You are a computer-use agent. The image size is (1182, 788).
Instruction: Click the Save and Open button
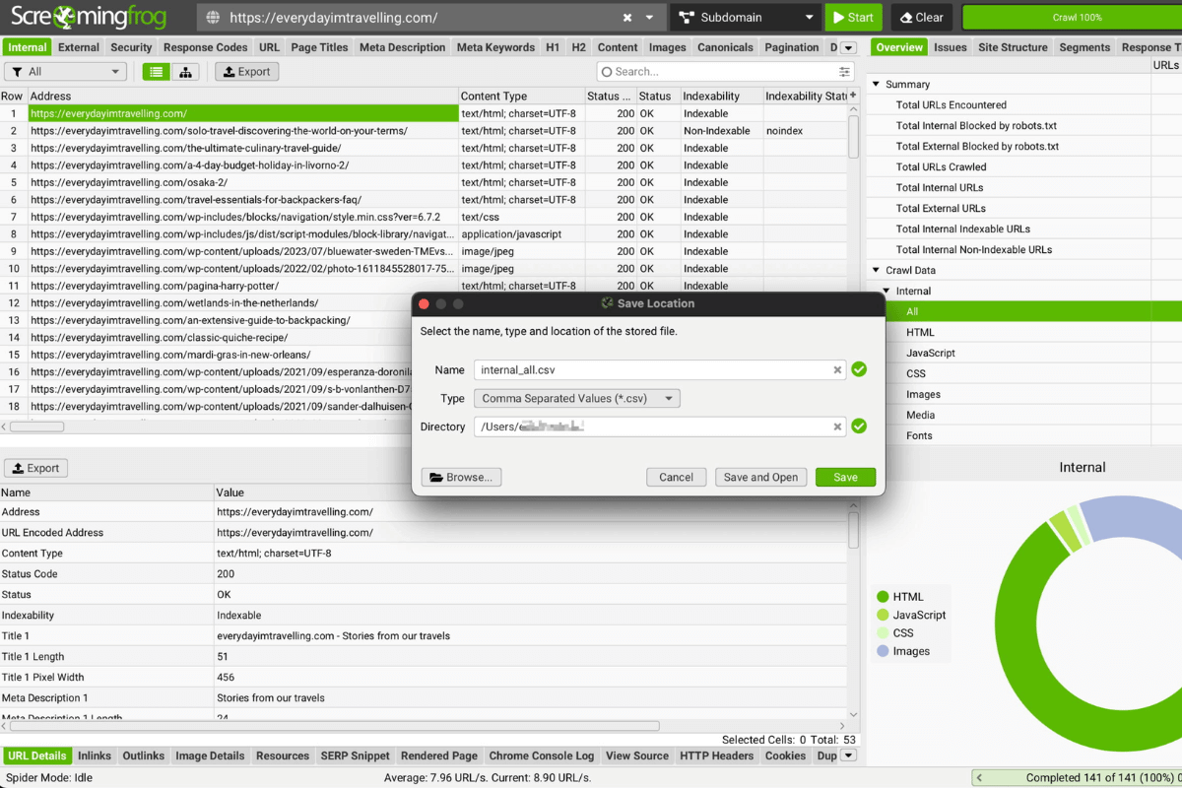tap(760, 477)
